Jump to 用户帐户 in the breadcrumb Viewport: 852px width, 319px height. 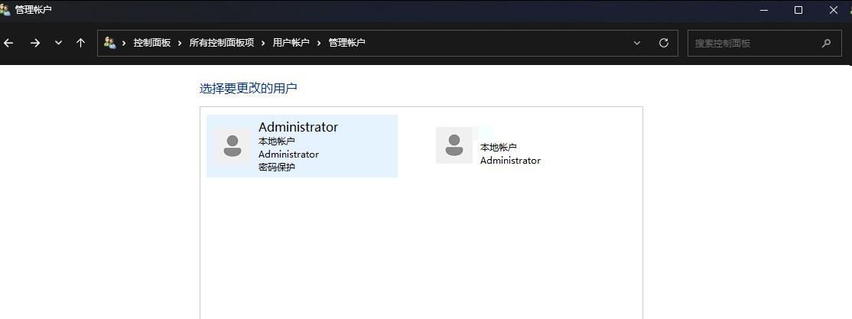click(x=291, y=43)
